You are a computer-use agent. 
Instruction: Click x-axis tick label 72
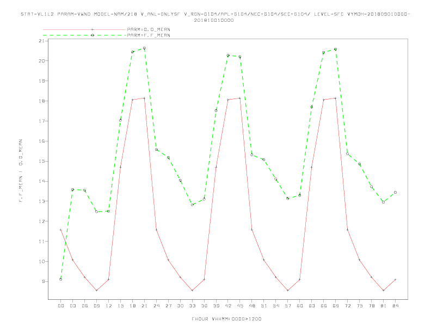pos(348,306)
